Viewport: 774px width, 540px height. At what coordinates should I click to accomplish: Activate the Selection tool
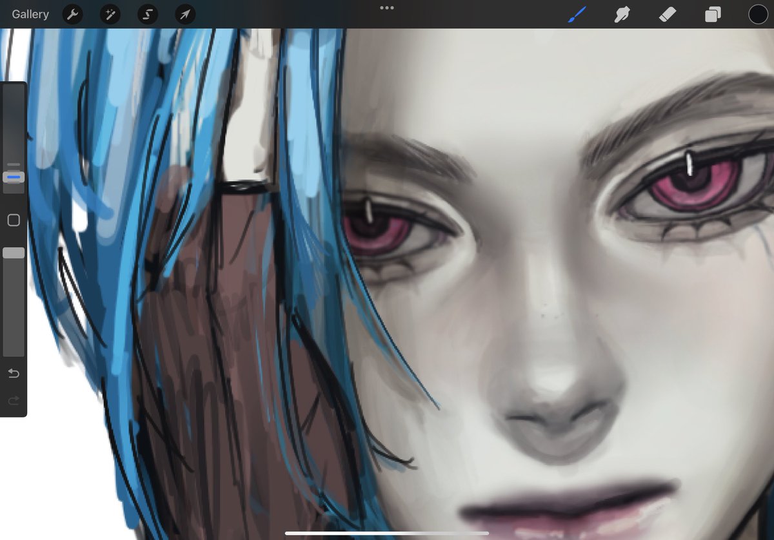coord(148,14)
